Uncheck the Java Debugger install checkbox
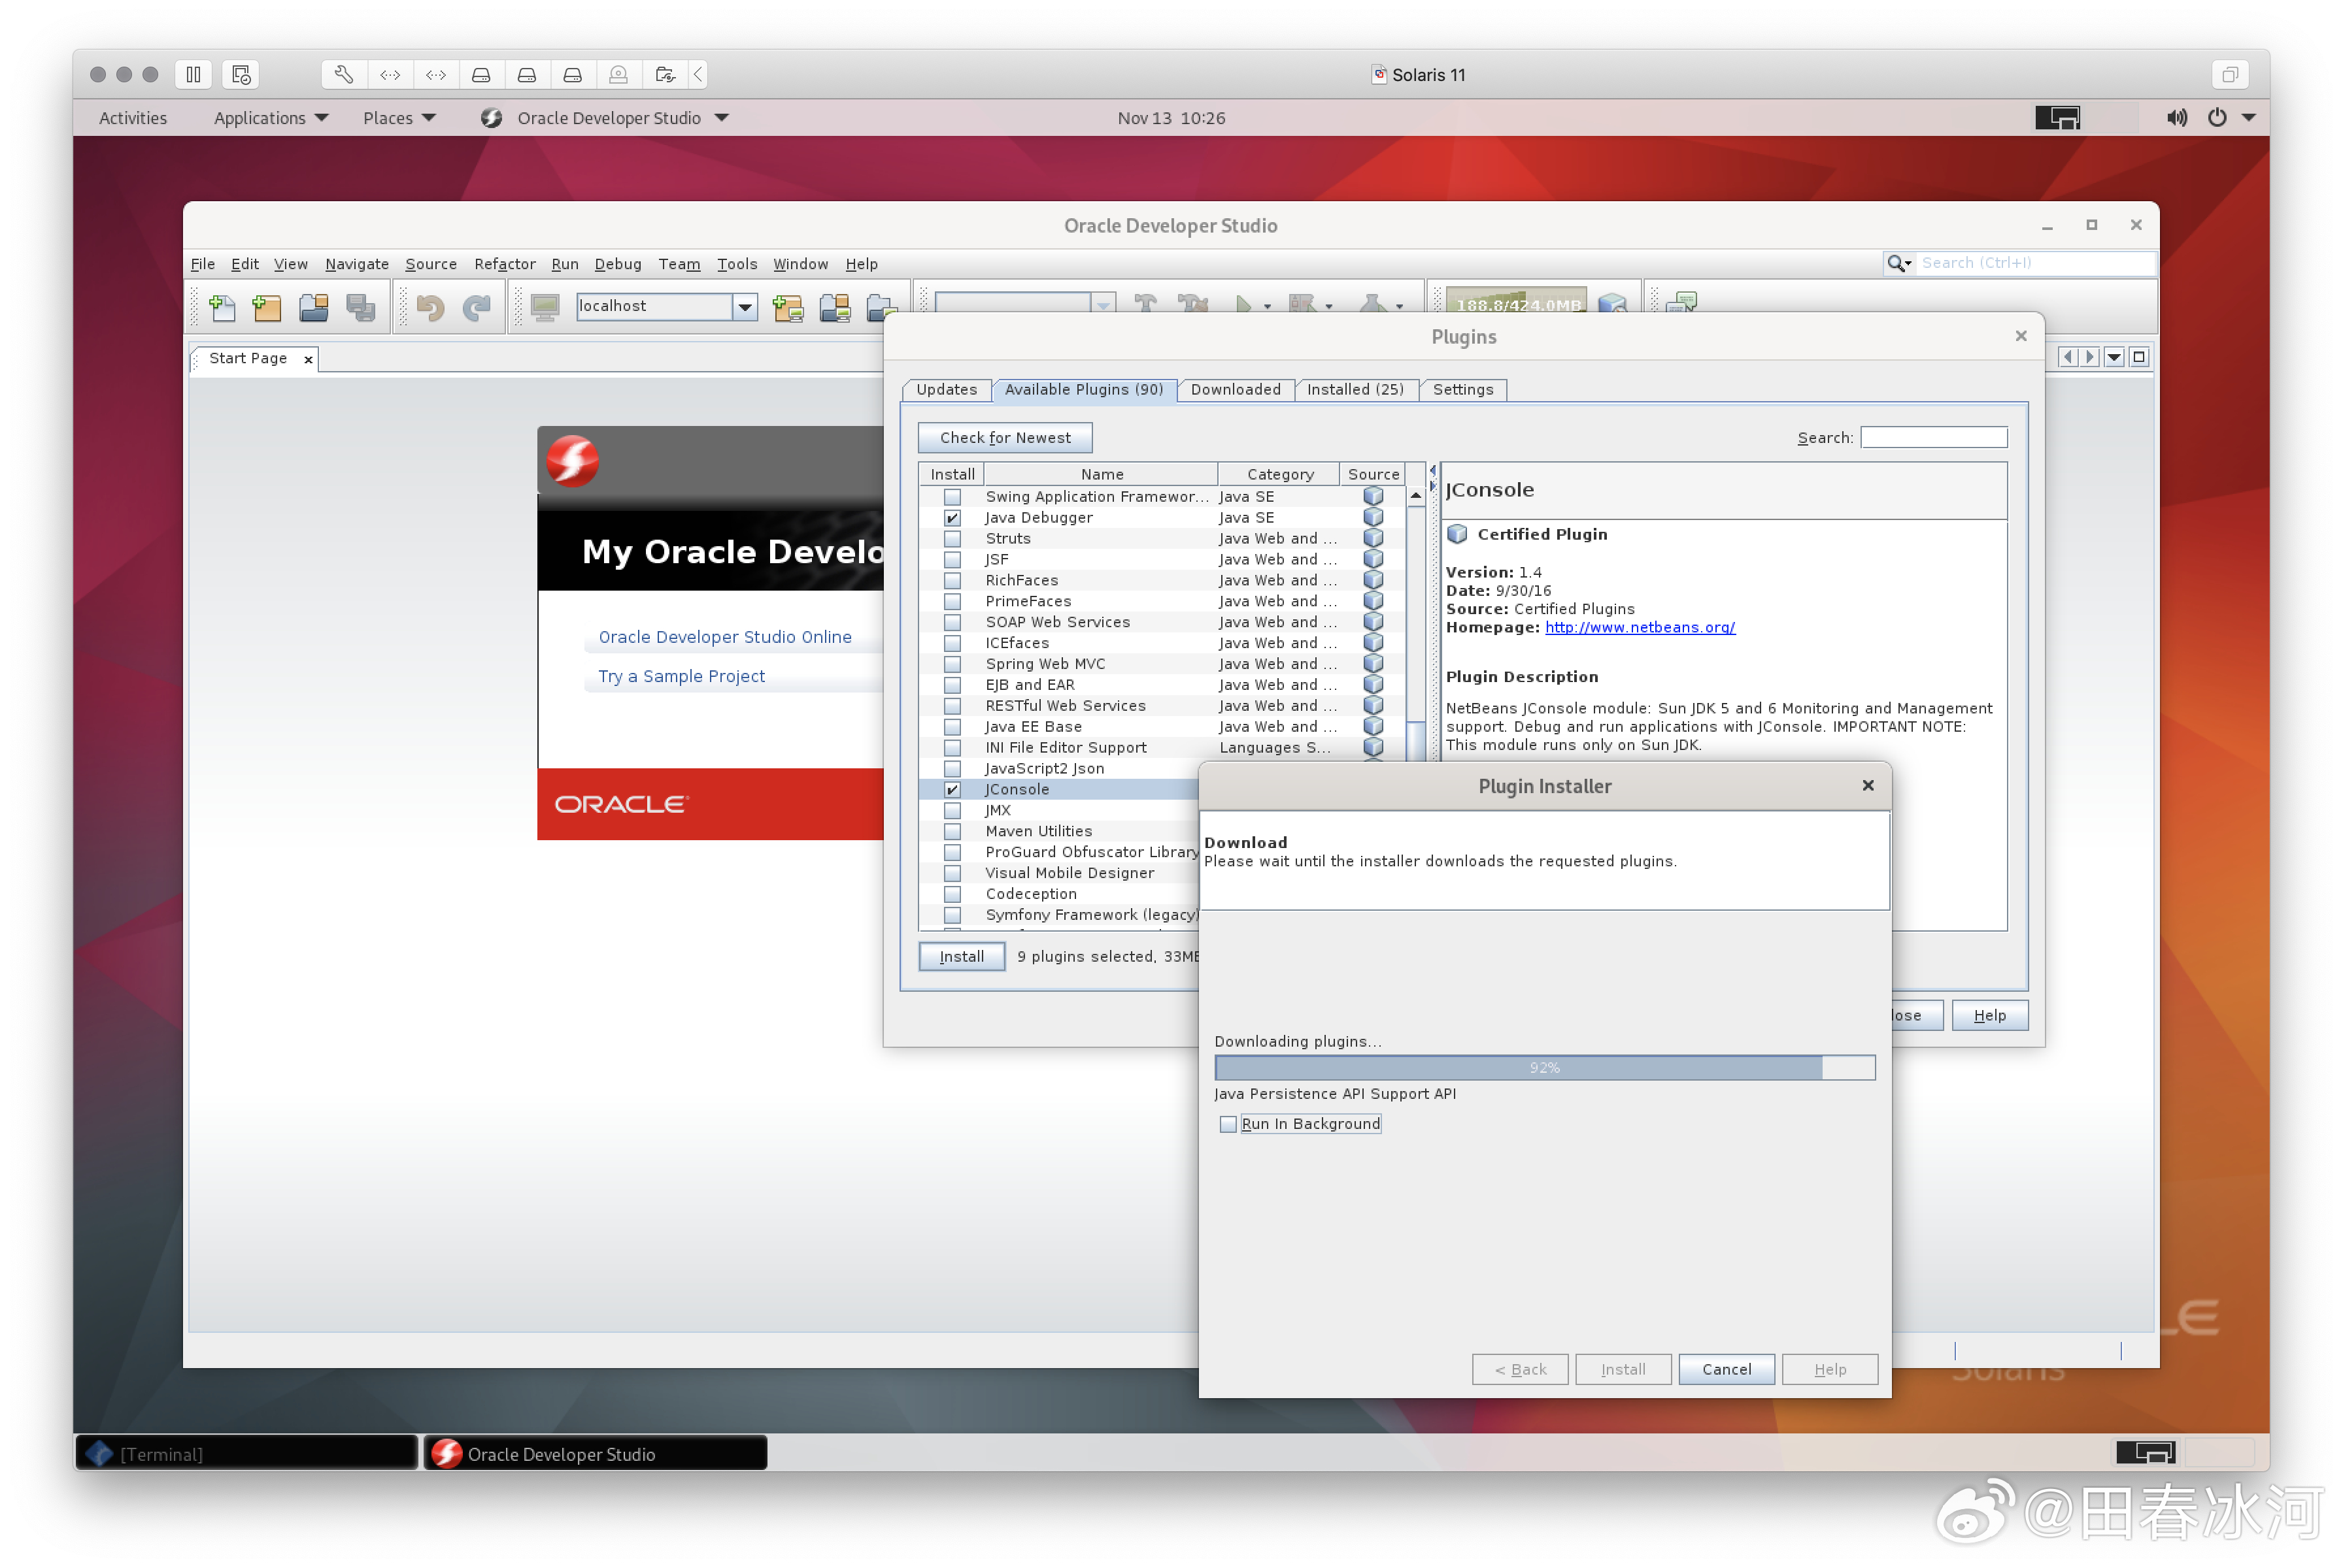 coord(952,518)
